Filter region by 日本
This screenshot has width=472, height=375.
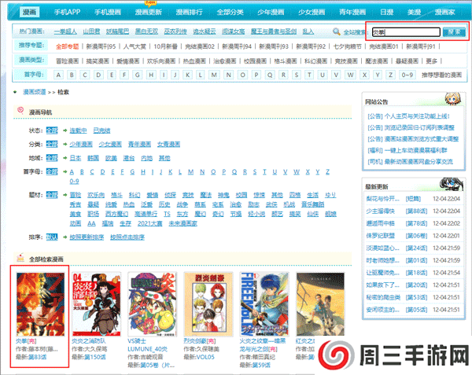[76, 158]
